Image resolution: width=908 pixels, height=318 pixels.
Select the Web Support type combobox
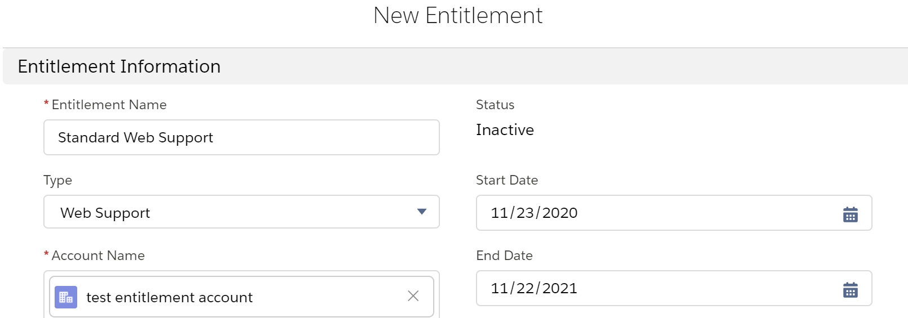tap(242, 212)
